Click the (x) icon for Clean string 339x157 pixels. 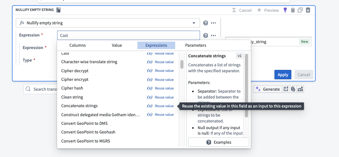coord(150,97)
